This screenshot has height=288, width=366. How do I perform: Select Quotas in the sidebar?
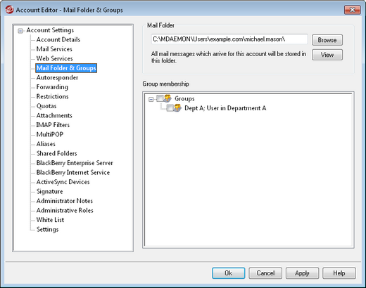pos(46,106)
